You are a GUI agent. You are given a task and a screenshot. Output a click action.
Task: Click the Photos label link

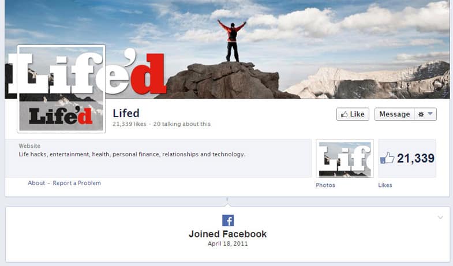pos(325,185)
